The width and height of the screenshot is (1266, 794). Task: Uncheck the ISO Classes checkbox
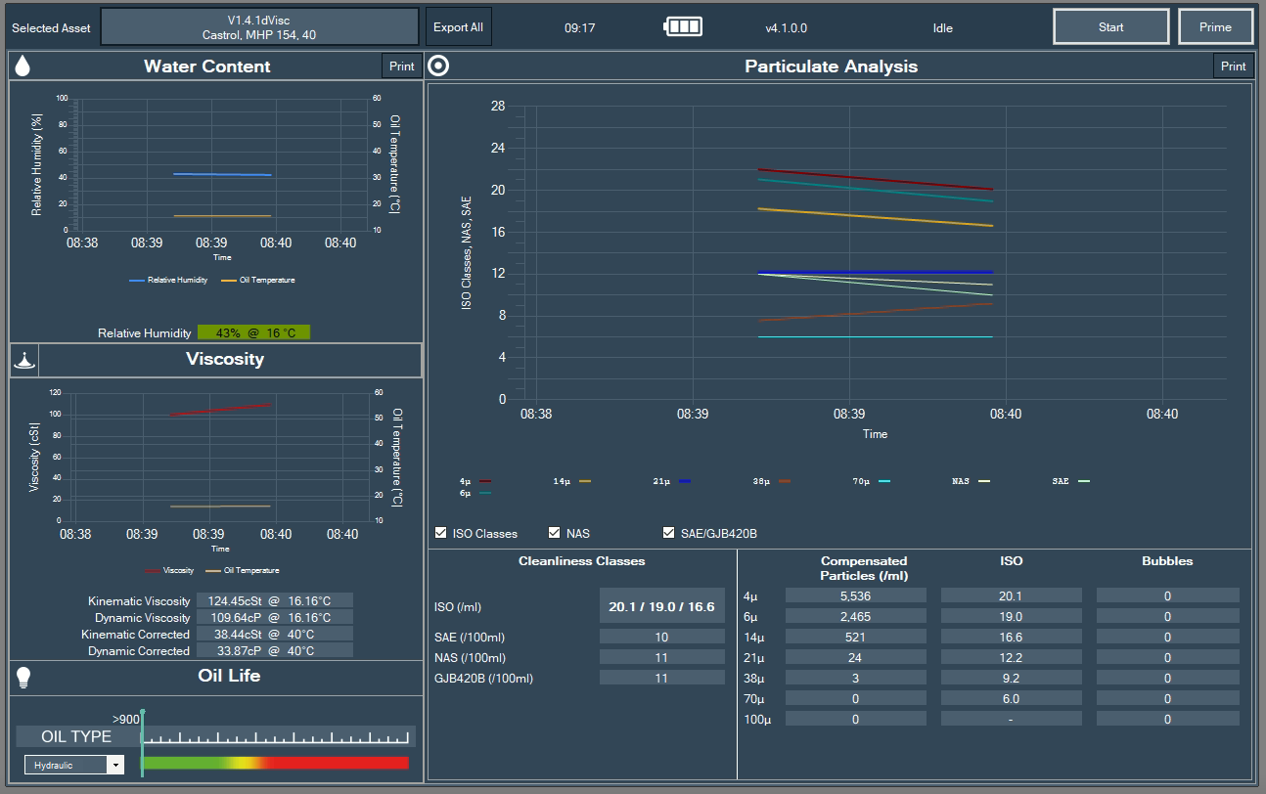(x=441, y=533)
